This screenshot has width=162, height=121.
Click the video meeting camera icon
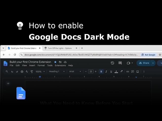click(128, 63)
